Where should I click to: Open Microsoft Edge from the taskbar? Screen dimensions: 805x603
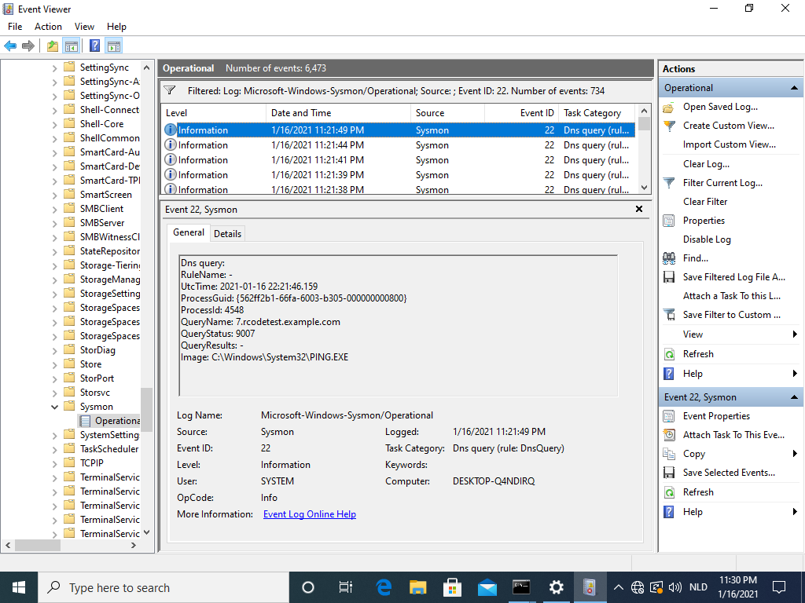[384, 587]
